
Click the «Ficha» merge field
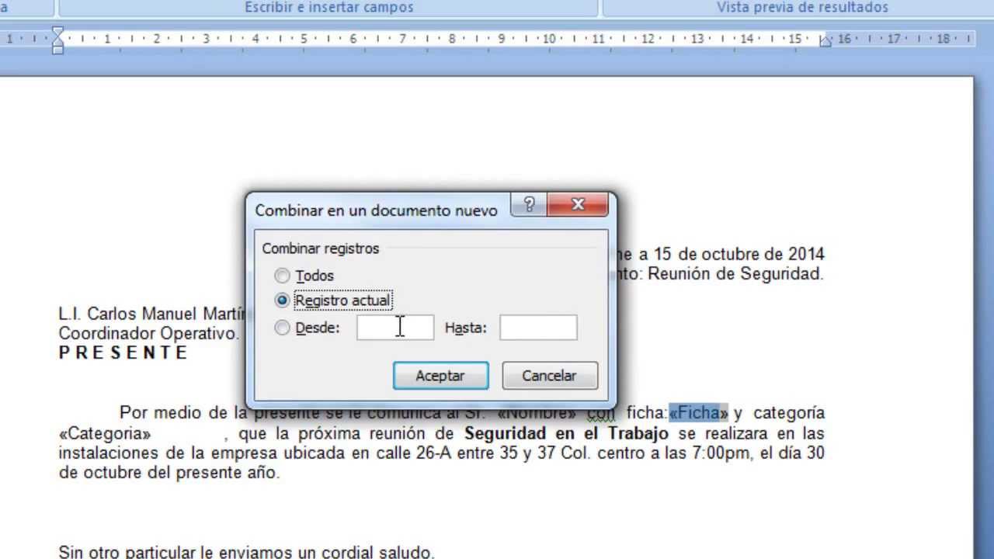[x=699, y=412]
